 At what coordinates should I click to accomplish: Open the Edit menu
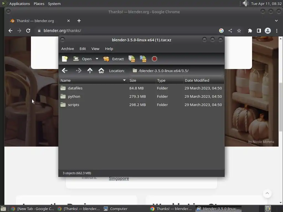click(83, 49)
